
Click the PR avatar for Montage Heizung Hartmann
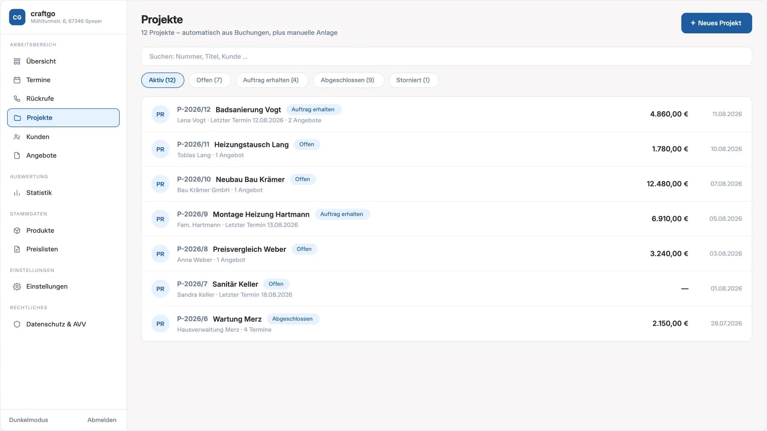click(x=160, y=219)
